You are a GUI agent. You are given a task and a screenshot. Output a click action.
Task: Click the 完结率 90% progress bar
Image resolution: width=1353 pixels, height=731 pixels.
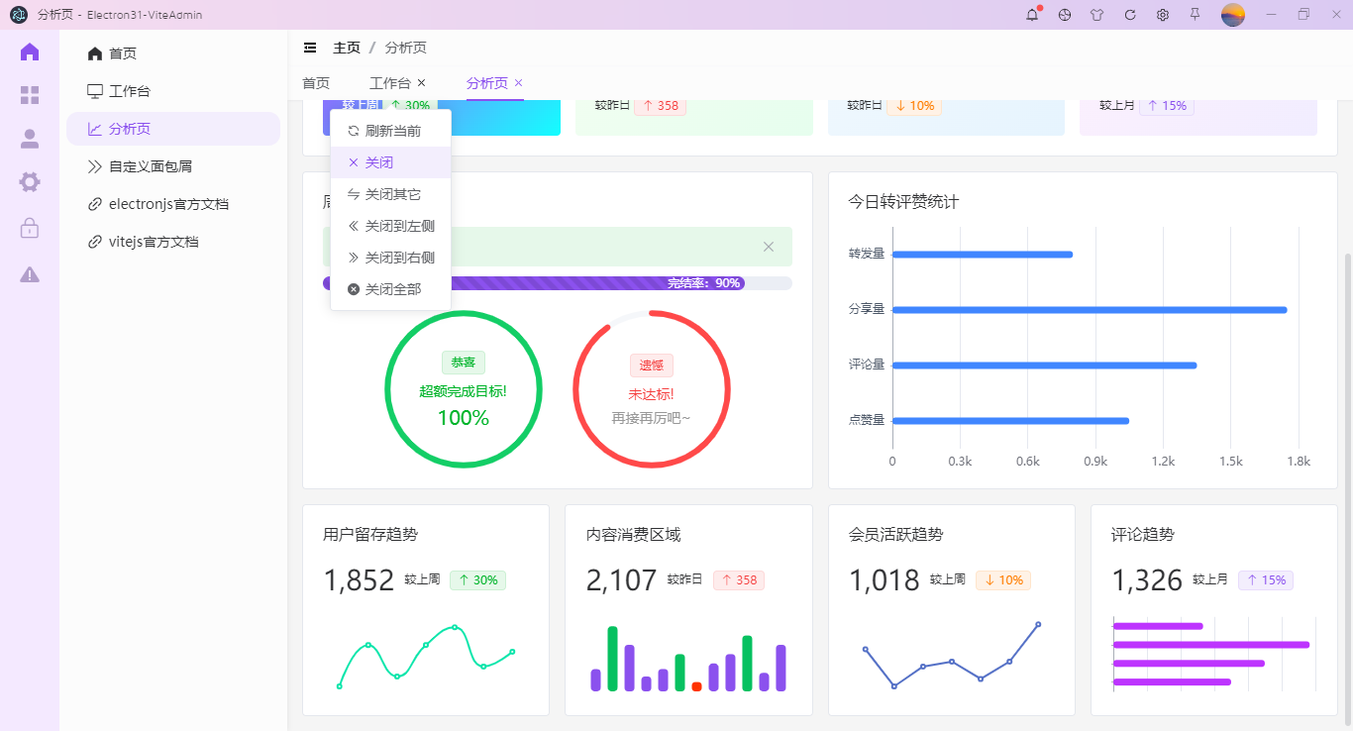[x=558, y=283]
